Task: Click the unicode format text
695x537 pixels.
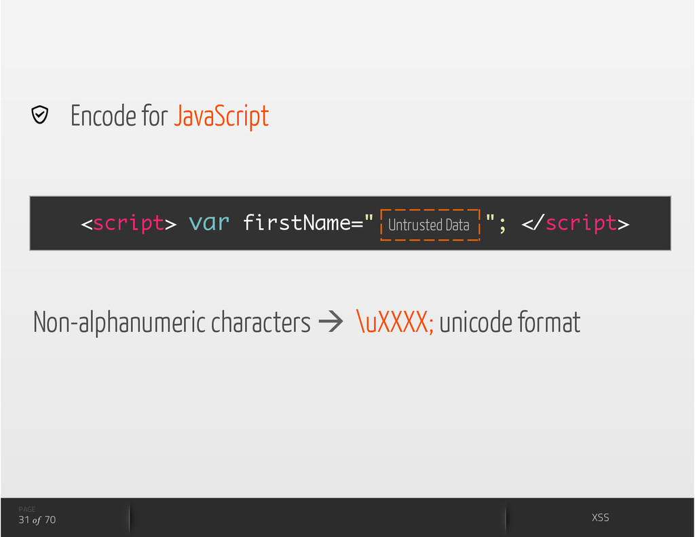Action: (510, 322)
